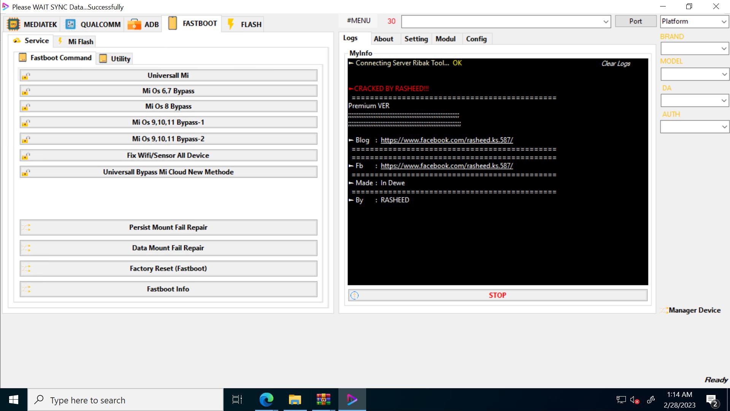This screenshot has height=411, width=730.
Task: Open WinRAR from the taskbar
Action: pyautogui.click(x=323, y=400)
